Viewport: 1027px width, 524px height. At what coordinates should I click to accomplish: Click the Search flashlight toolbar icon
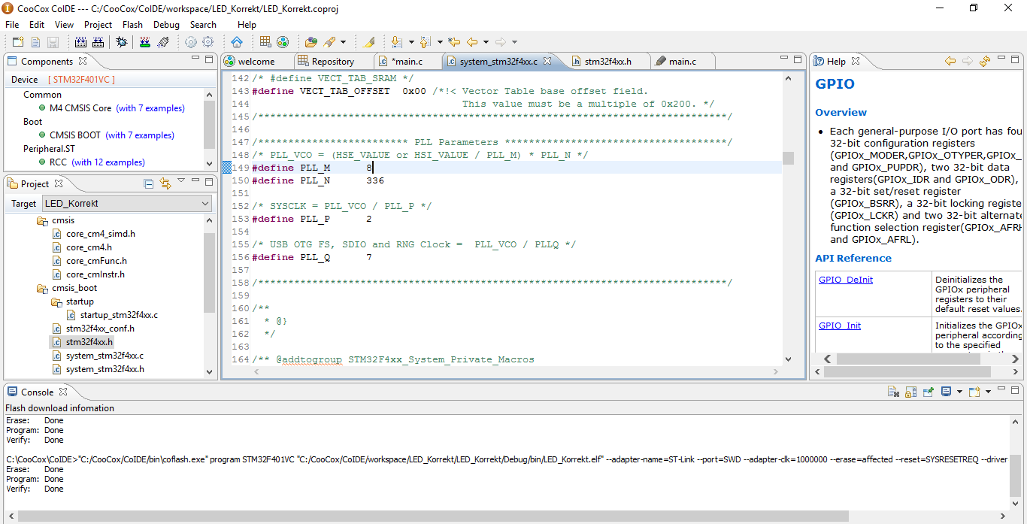pyautogui.click(x=329, y=42)
